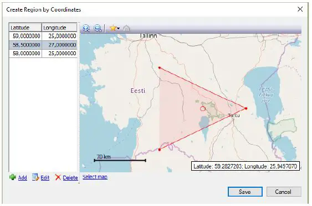
Task: Select latitude cell 58,5000000
Action: pyautogui.click(x=25, y=45)
